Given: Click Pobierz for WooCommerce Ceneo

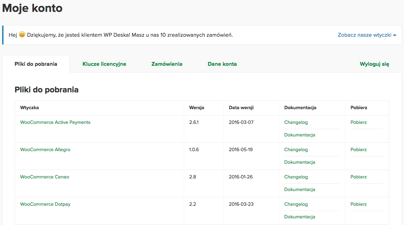Looking at the screenshot, I should [358, 177].
